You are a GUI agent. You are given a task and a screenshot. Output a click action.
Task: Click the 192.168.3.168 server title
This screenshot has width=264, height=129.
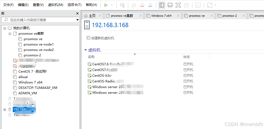pyautogui.click(x=110, y=25)
